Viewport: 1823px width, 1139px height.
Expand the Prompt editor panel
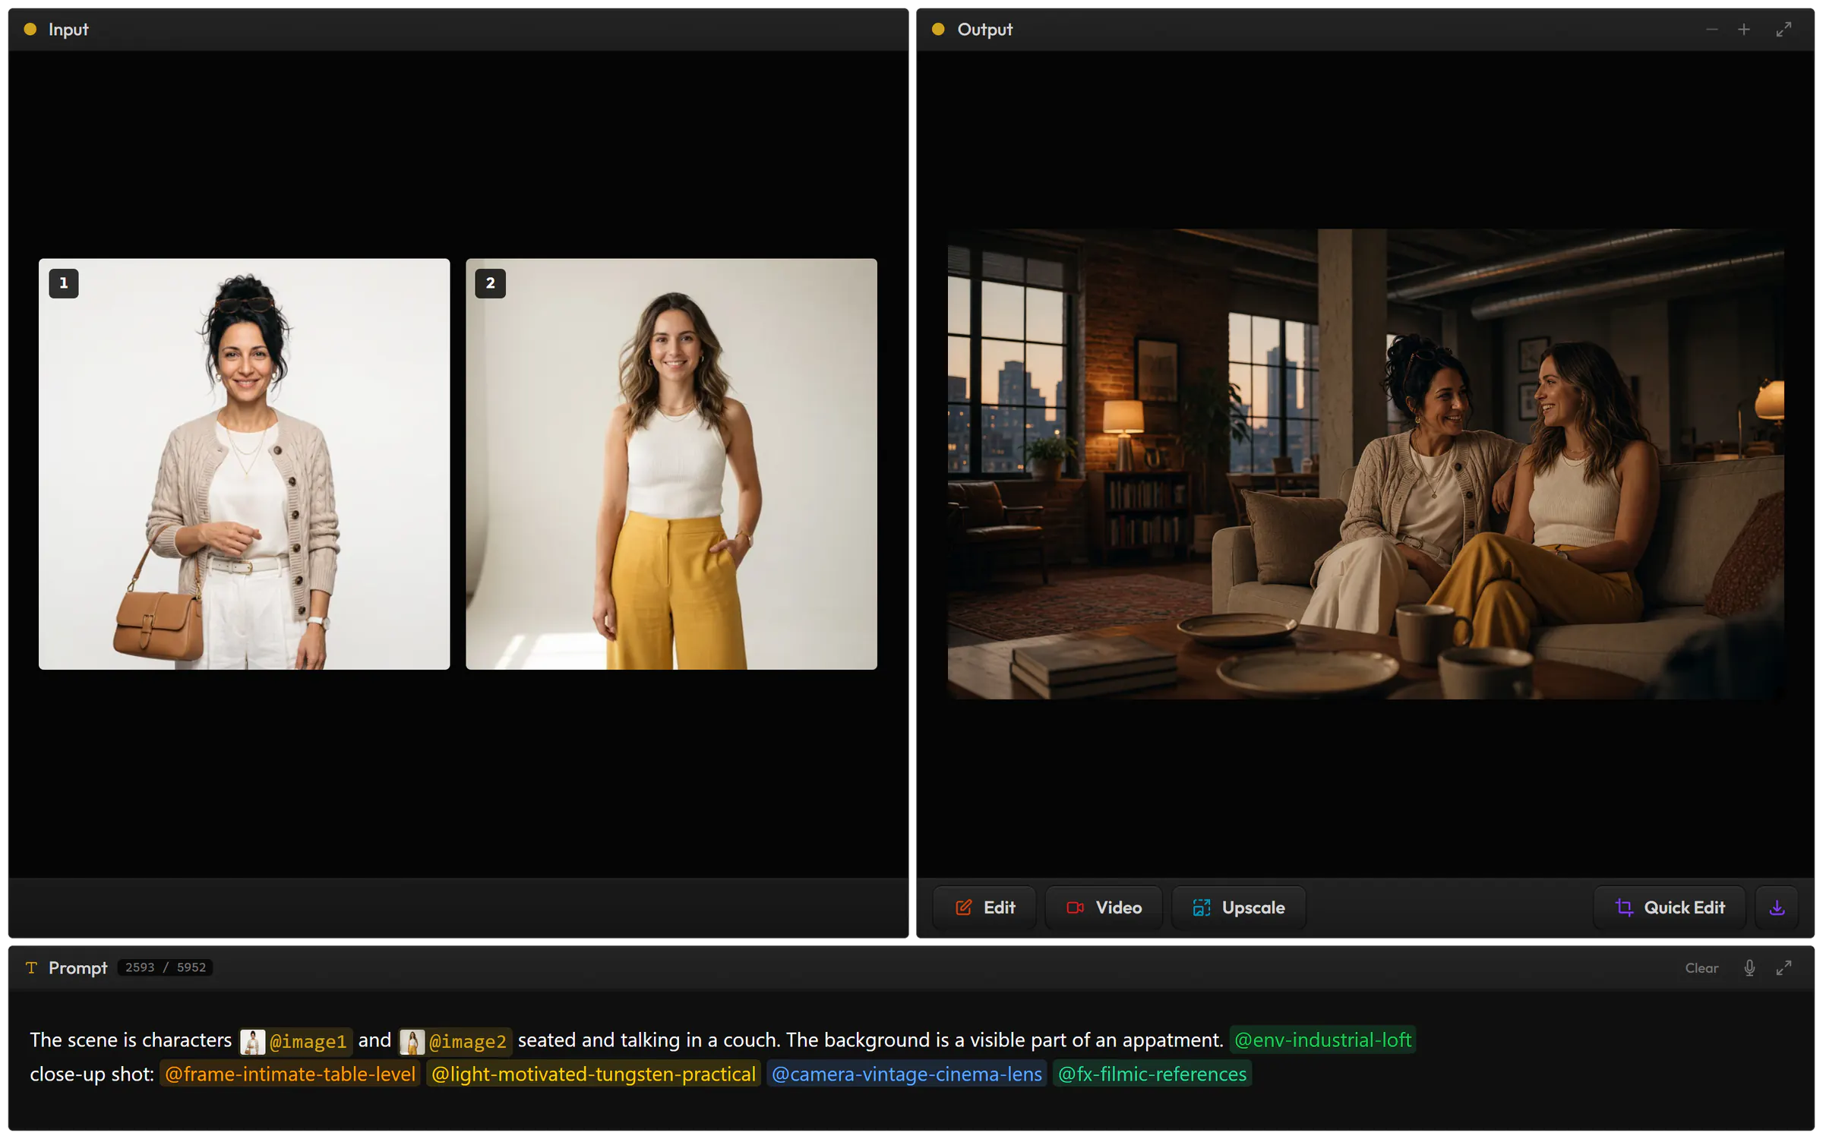point(1784,967)
